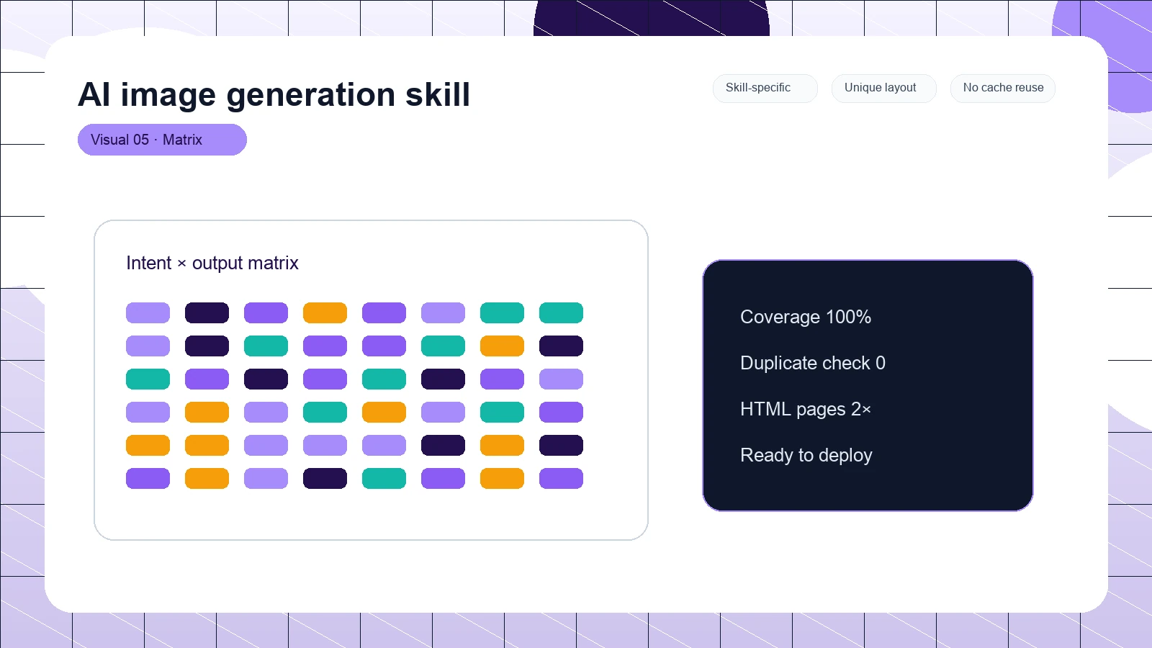Screen dimensions: 1152x648
Task: Click the Skill-specific pill
Action: tap(765, 88)
